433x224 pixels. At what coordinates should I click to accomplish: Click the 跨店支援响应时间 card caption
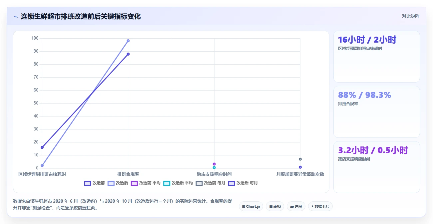pos(354,159)
